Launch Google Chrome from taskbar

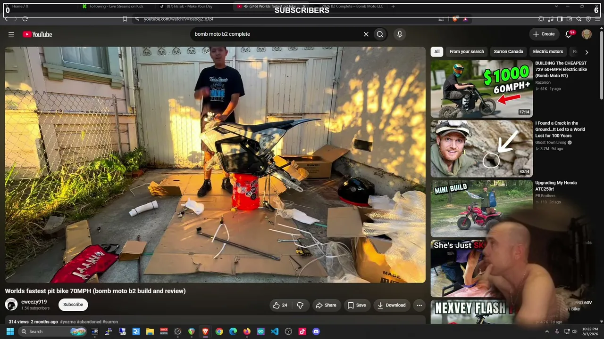[219, 331]
